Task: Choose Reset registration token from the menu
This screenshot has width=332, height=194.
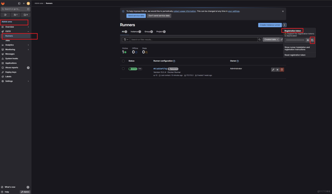Action: (294, 55)
